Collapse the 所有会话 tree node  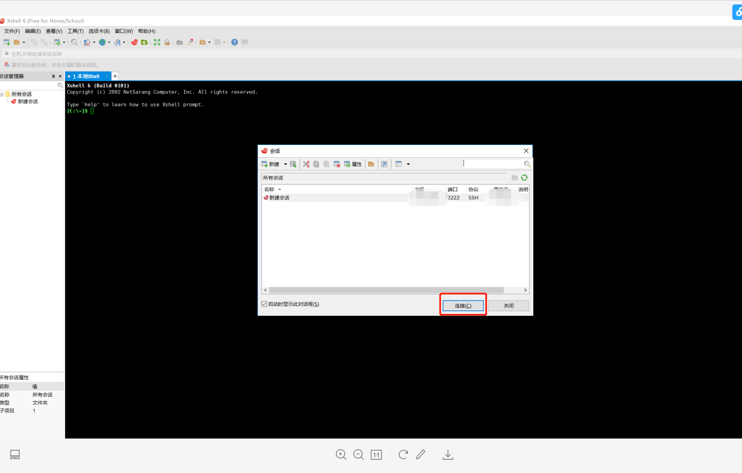(2, 94)
